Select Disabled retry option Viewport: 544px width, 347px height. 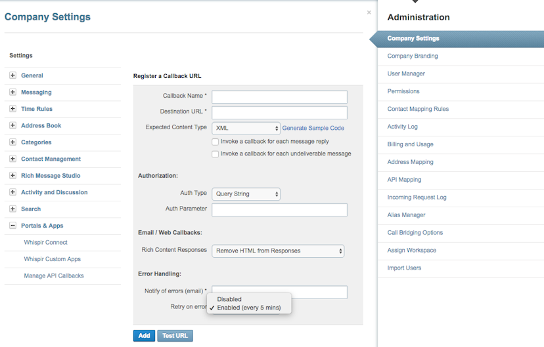pyautogui.click(x=229, y=299)
